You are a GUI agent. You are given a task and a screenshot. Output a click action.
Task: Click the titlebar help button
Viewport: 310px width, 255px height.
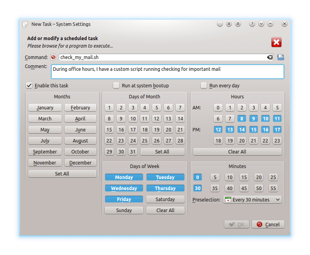click(x=252, y=24)
